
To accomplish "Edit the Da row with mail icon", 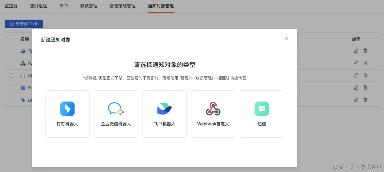I will pyautogui.click(x=356, y=87).
